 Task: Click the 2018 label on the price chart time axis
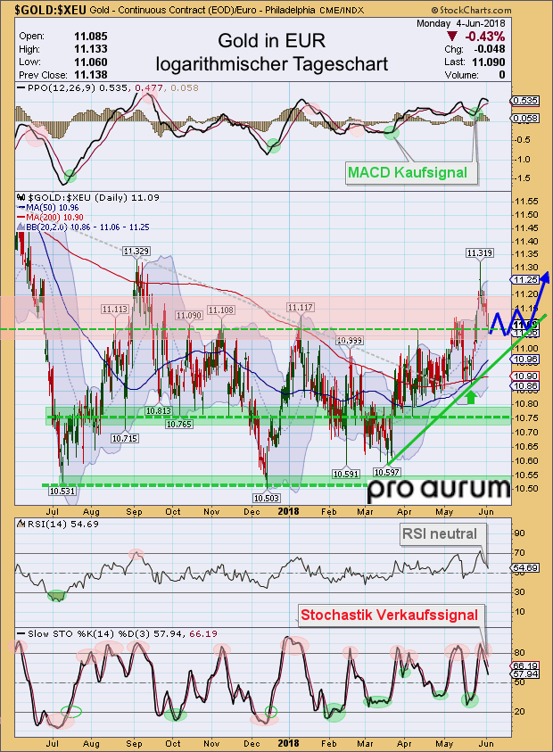click(x=288, y=513)
